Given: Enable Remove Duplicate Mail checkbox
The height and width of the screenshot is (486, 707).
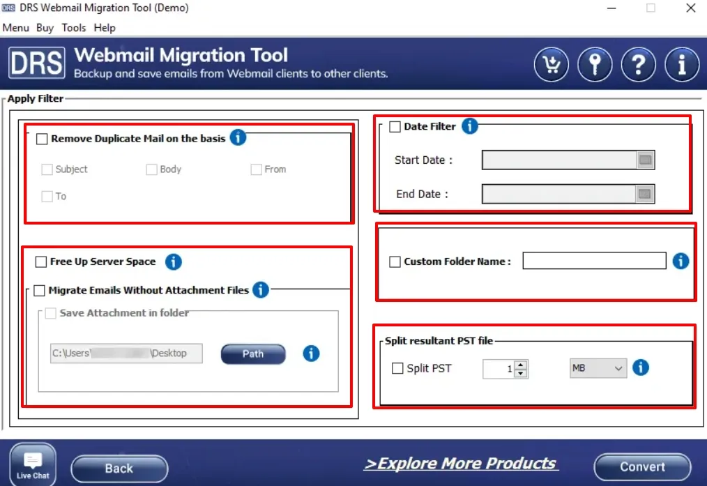Looking at the screenshot, I should (x=42, y=139).
